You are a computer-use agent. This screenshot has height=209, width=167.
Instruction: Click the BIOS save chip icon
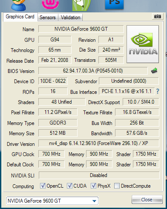tap(154, 71)
